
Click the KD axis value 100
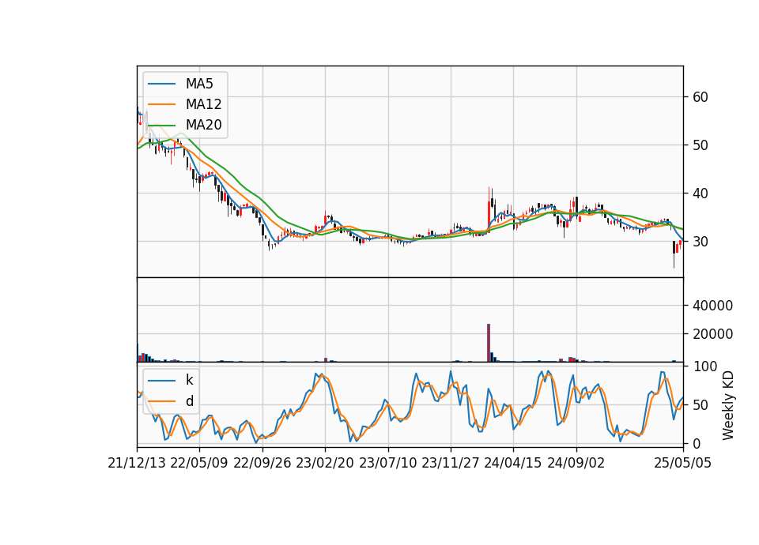(x=704, y=366)
